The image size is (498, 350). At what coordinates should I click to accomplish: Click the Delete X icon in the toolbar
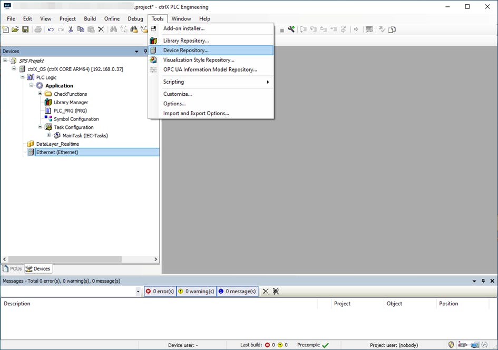[x=101, y=29]
